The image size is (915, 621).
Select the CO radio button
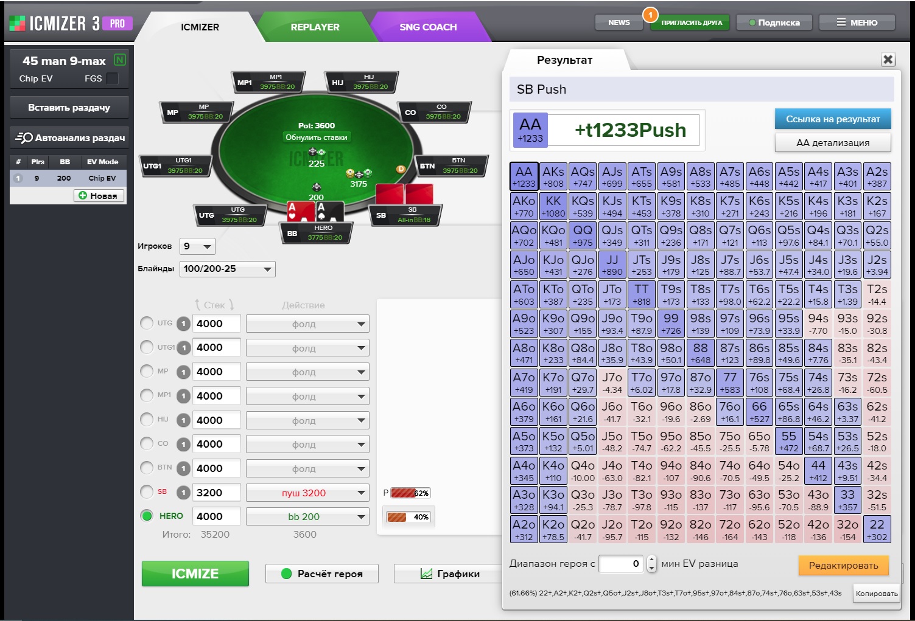pyautogui.click(x=147, y=443)
